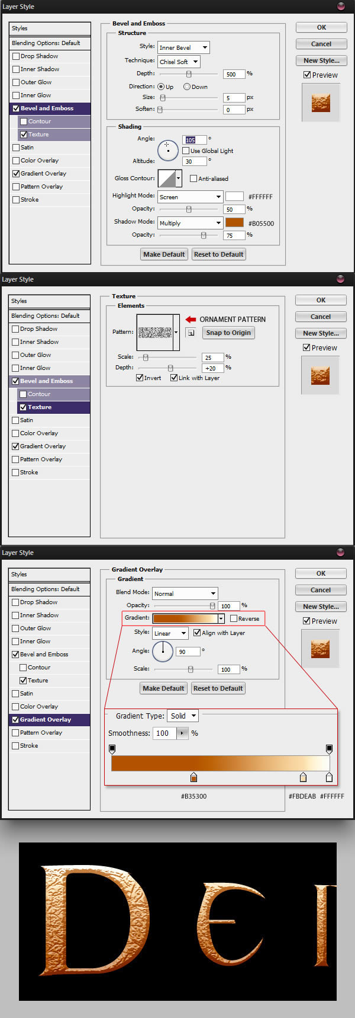Click the Gradient Overlay angle dial
Screen dimensions: 355x1018
163,652
